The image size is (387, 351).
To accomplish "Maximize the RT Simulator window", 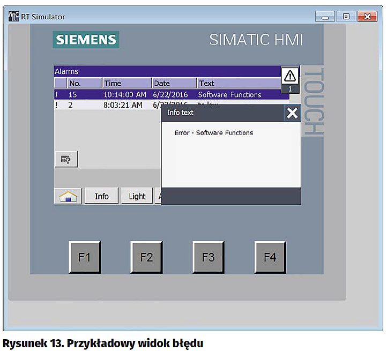I will pos(346,17).
